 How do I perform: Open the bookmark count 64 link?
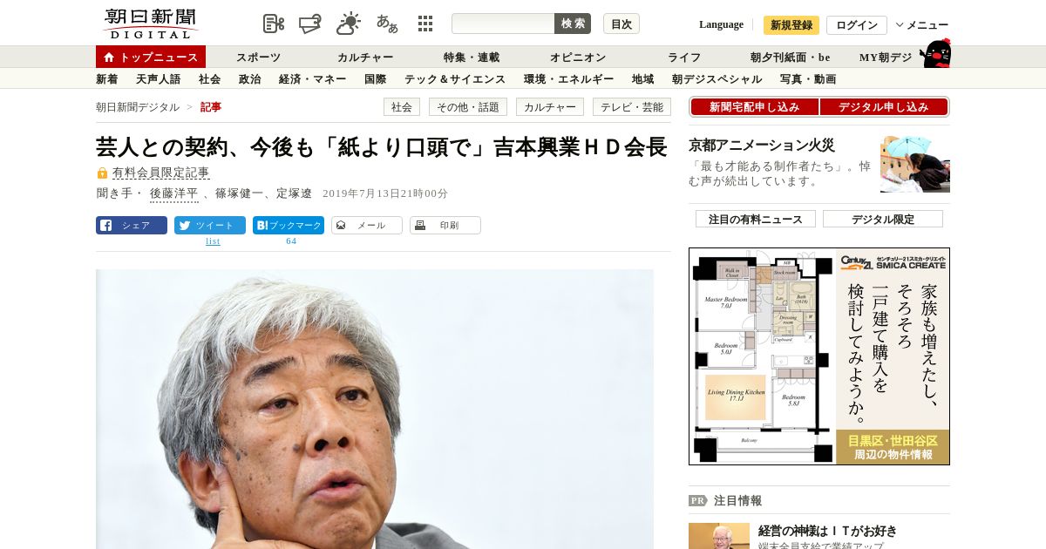tap(291, 241)
